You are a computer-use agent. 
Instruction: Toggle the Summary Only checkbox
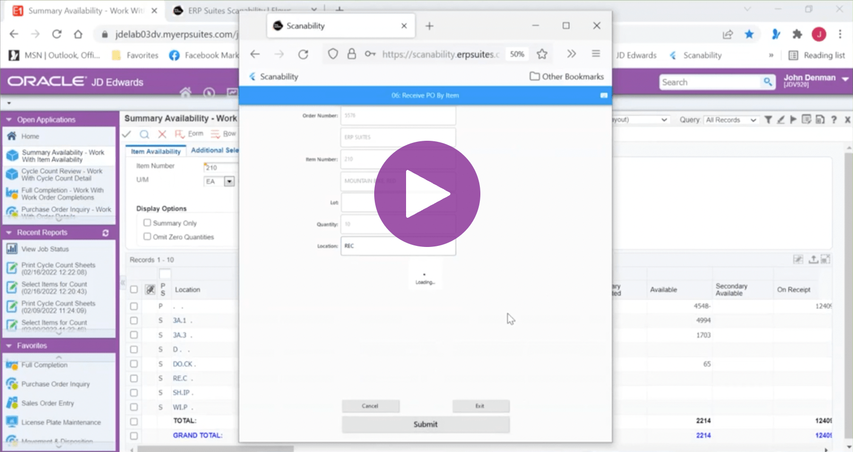(x=147, y=223)
